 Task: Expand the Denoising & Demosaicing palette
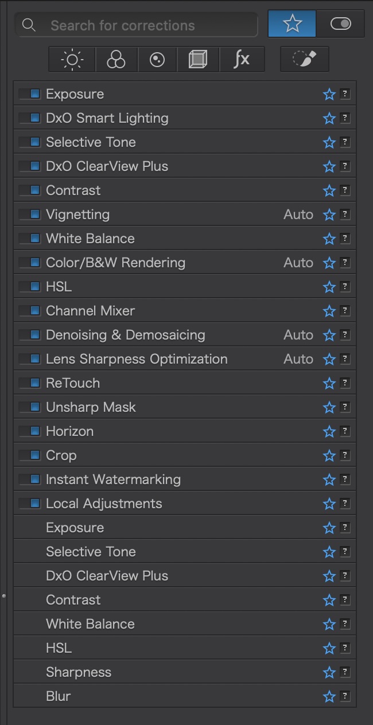click(125, 335)
